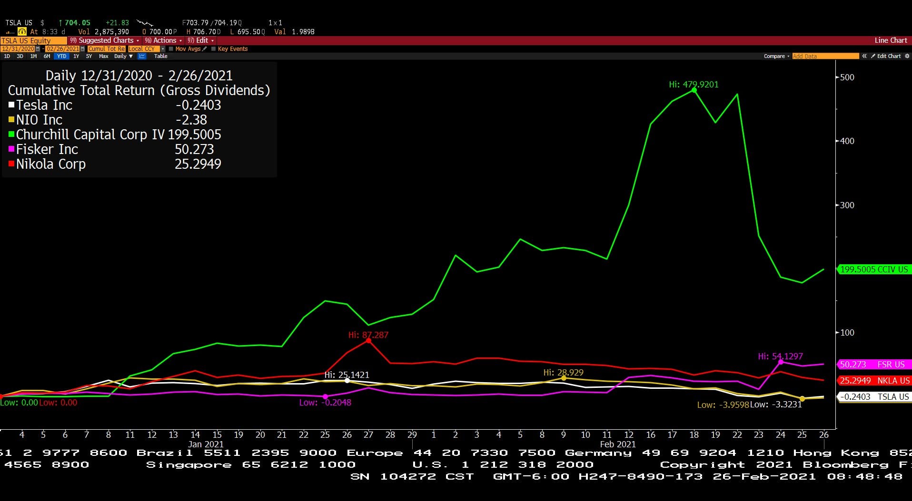The height and width of the screenshot is (501, 912).
Task: Click the Line Chart title label
Action: [891, 40]
